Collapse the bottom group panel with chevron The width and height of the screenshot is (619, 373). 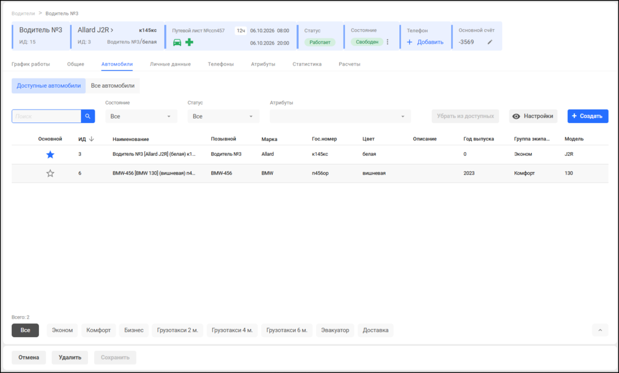click(x=600, y=330)
